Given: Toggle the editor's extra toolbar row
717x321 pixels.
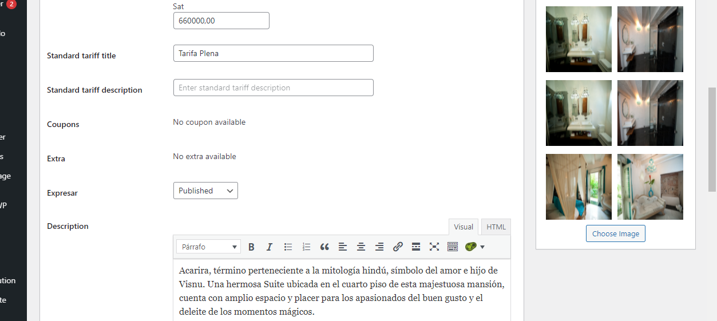Looking at the screenshot, I should click(453, 247).
